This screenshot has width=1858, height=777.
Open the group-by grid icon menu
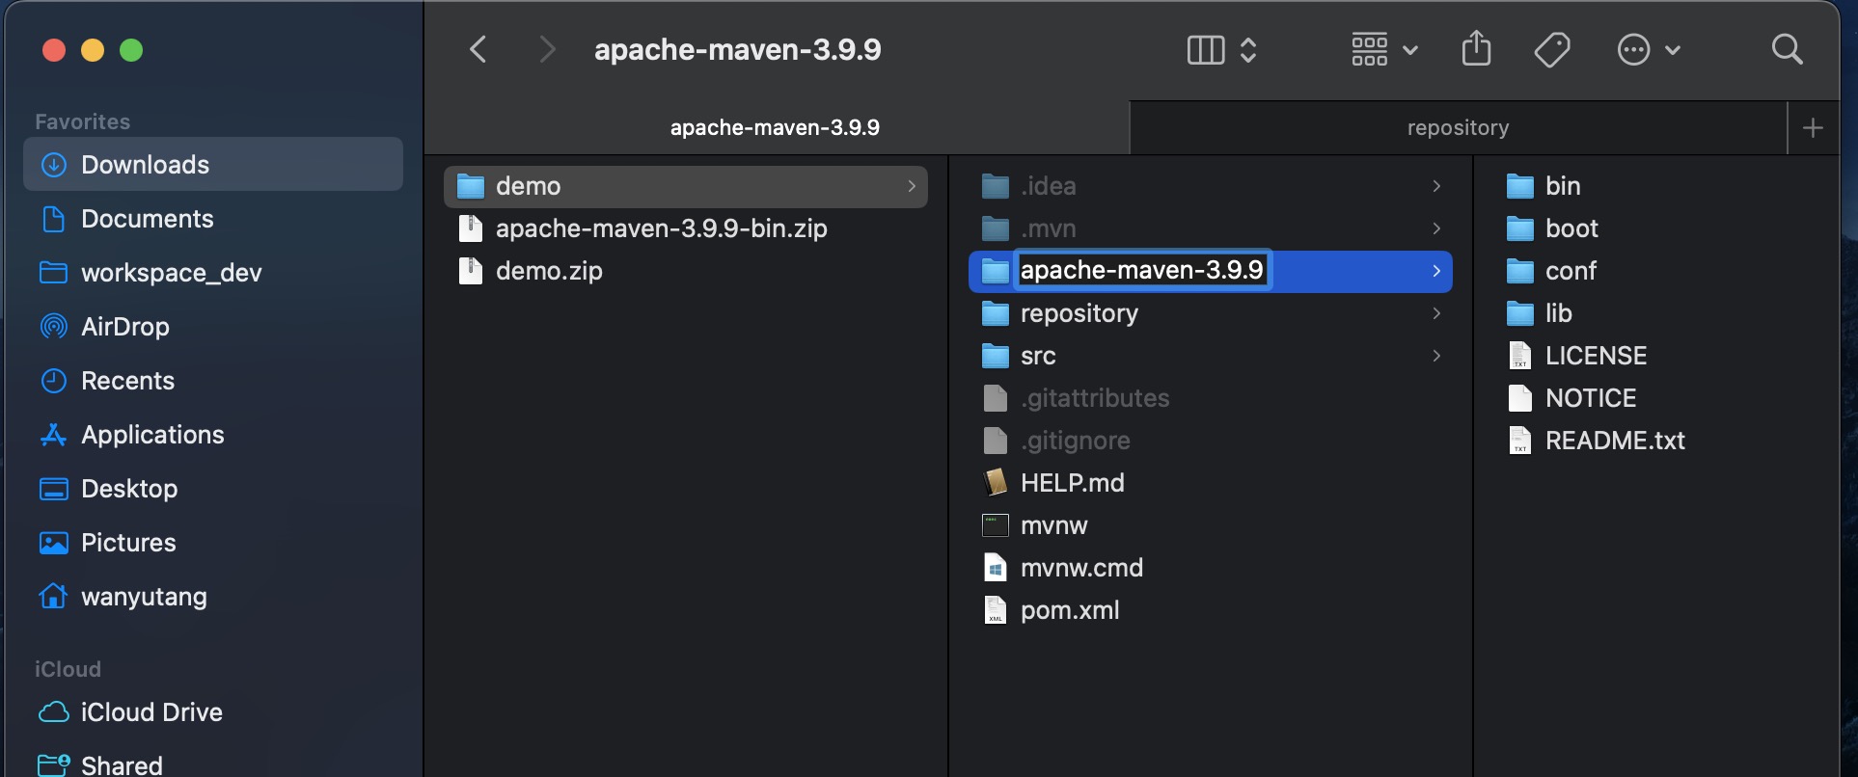(1383, 49)
